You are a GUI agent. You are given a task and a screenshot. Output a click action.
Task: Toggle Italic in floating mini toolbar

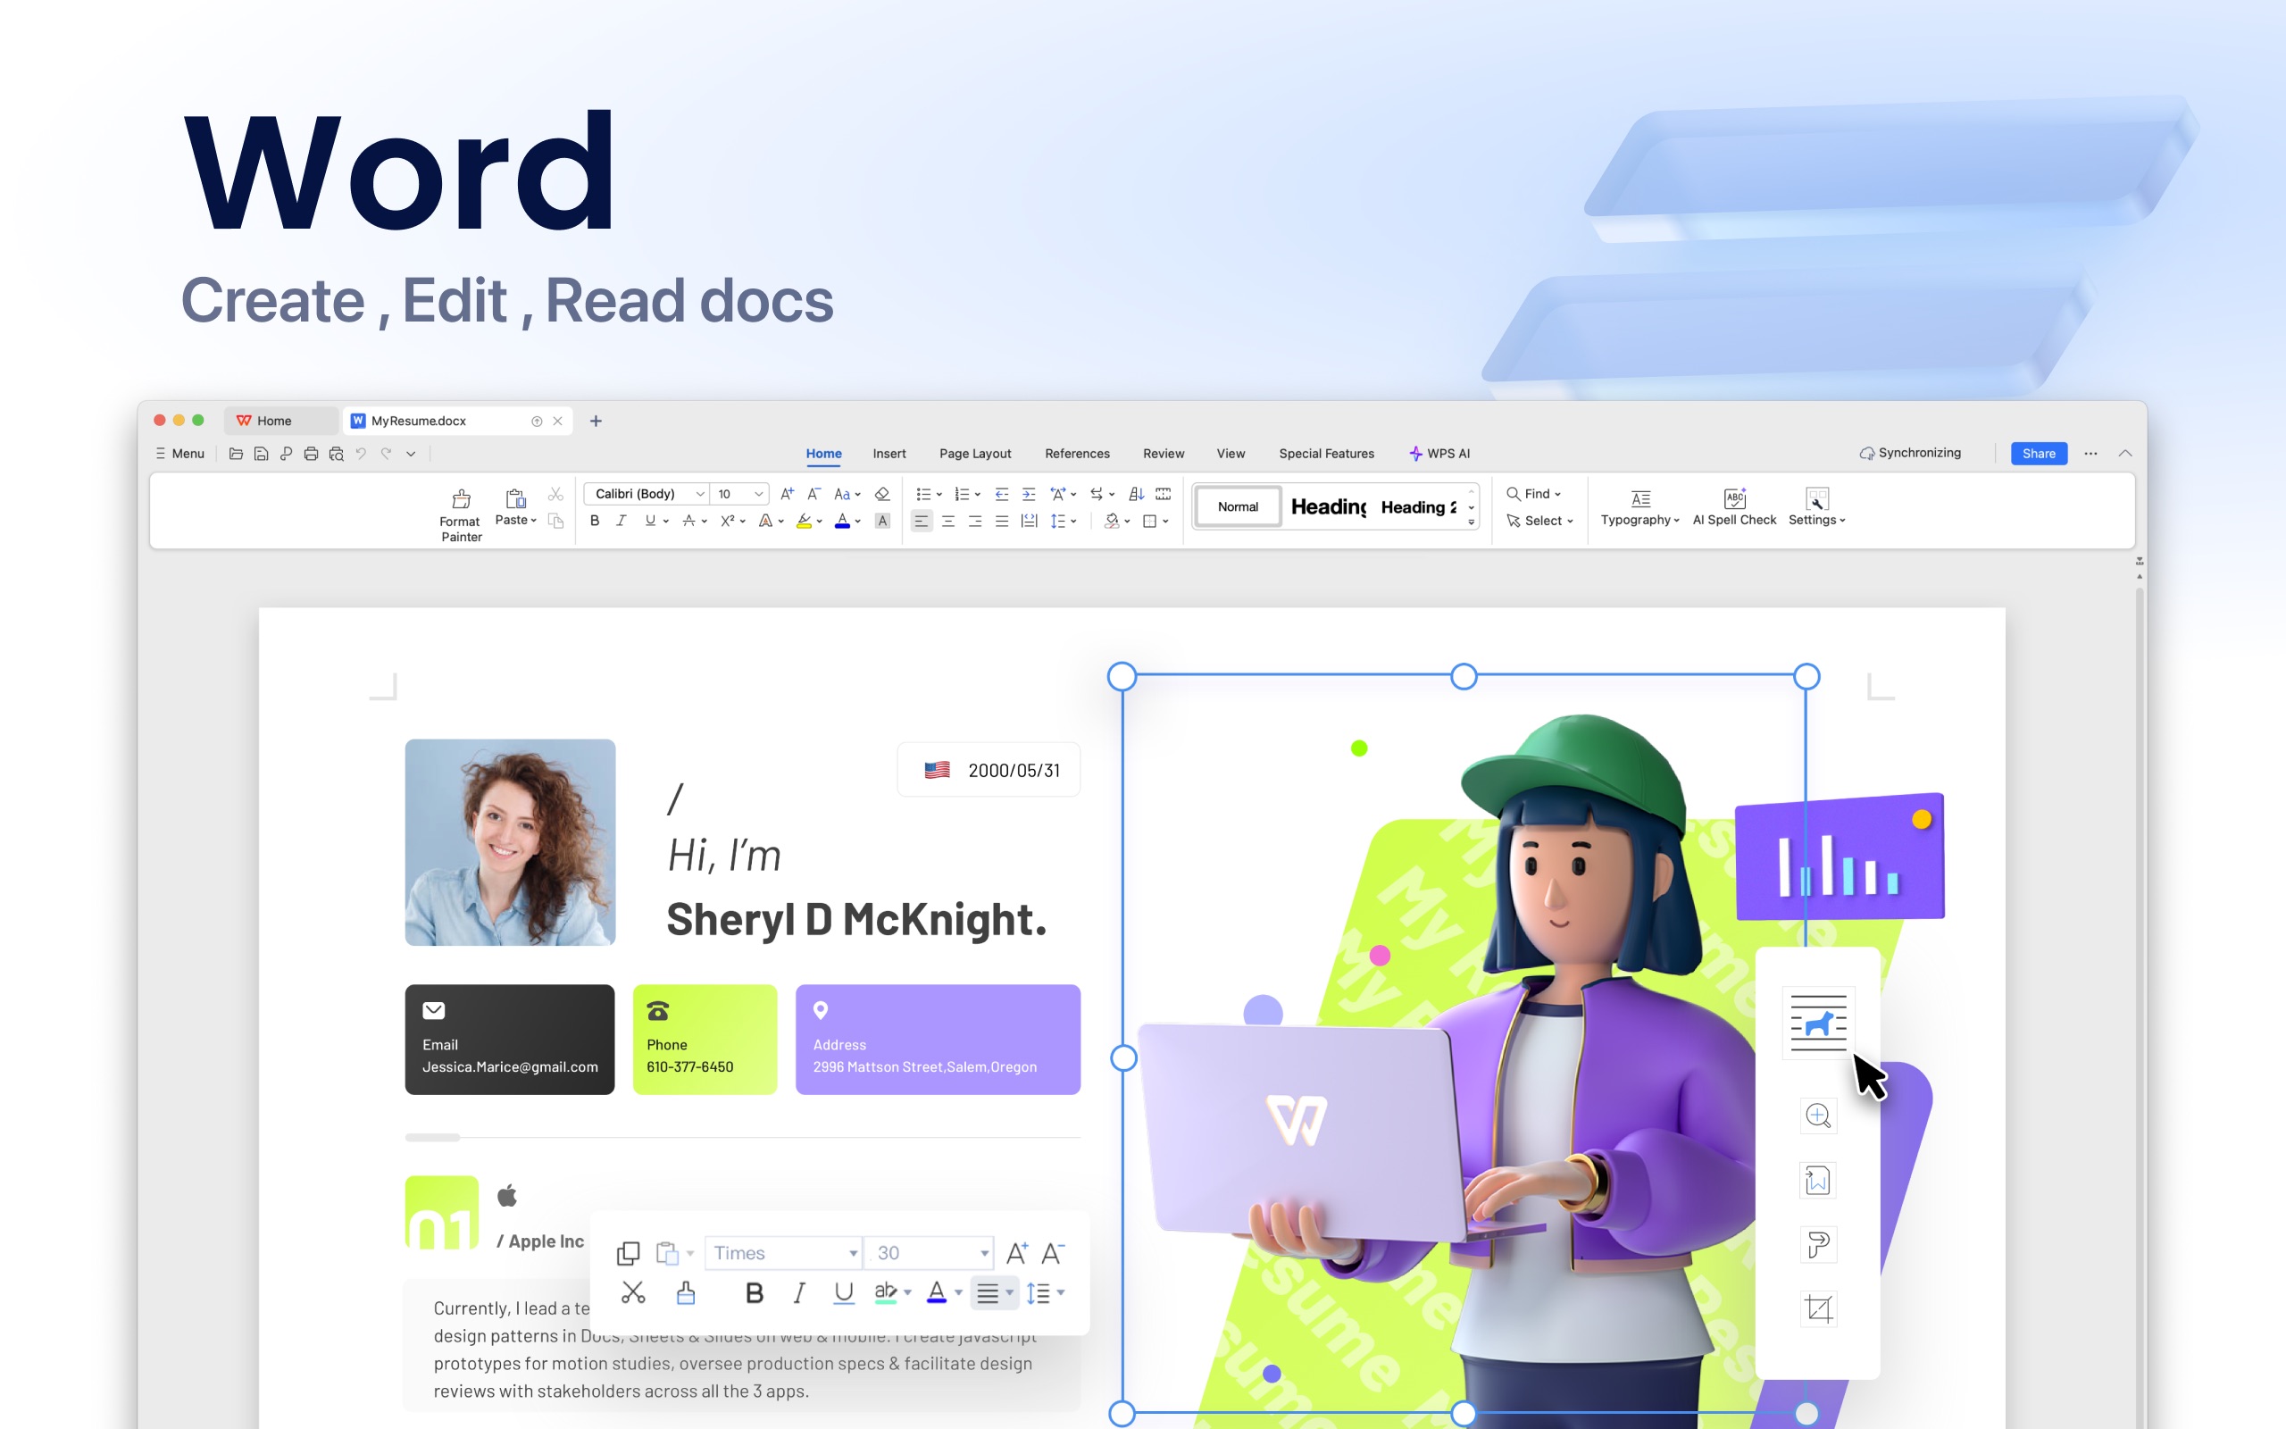click(x=799, y=1293)
